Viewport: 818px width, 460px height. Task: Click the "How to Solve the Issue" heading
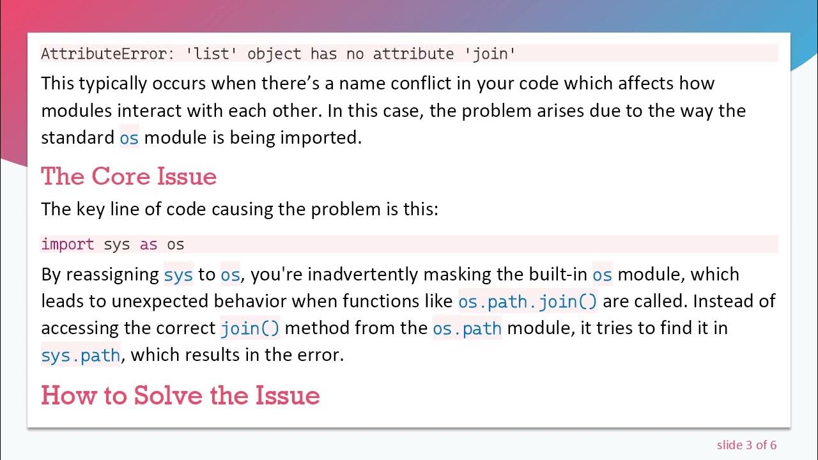[180, 395]
